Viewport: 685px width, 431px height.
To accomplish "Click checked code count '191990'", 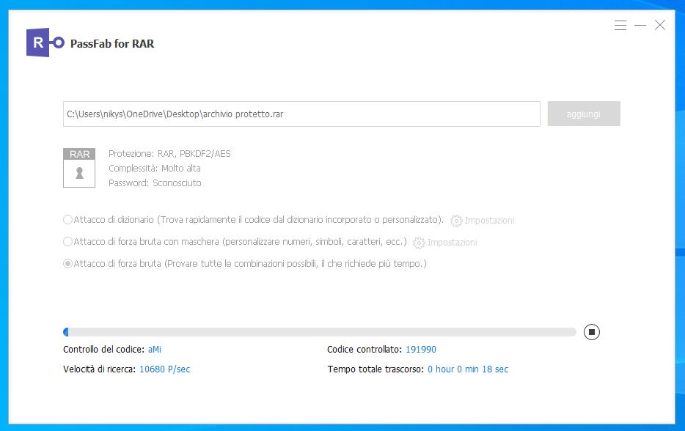I will [421, 350].
